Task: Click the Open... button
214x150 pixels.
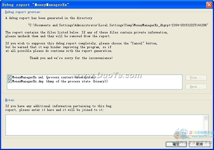Action: tap(196, 87)
